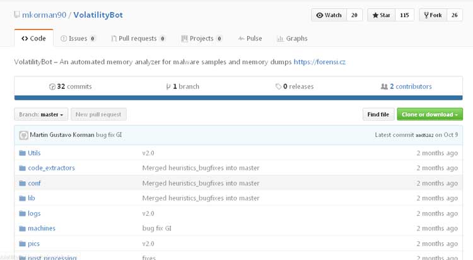The width and height of the screenshot is (473, 260).
Task: Click Martin Gustavo Korman's avatar thumbnail
Action: click(x=23, y=135)
